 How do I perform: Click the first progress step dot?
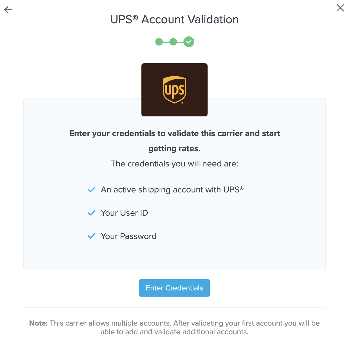click(159, 42)
